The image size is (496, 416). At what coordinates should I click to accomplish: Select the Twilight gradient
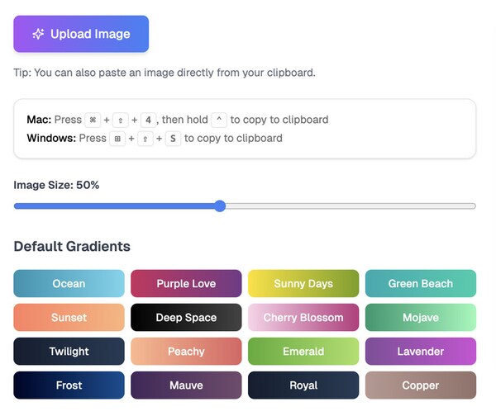[69, 351]
